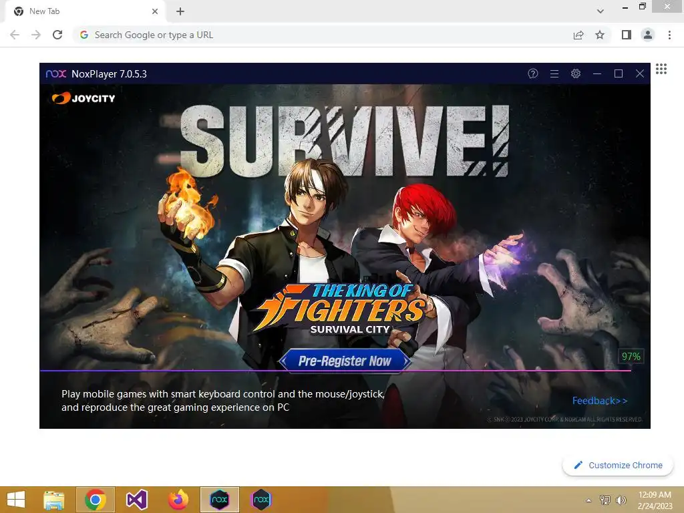Viewport: 684px width, 513px height.
Task: Open volume speaker tray icon
Action: 621,500
